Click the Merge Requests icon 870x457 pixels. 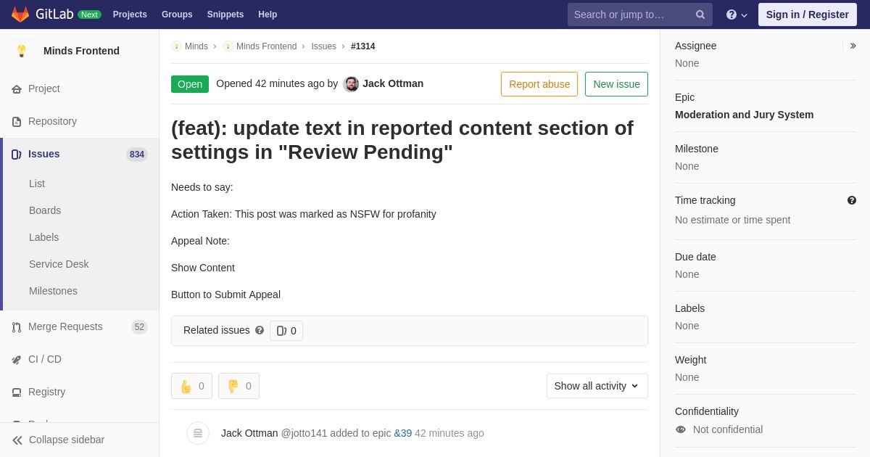[17, 327]
